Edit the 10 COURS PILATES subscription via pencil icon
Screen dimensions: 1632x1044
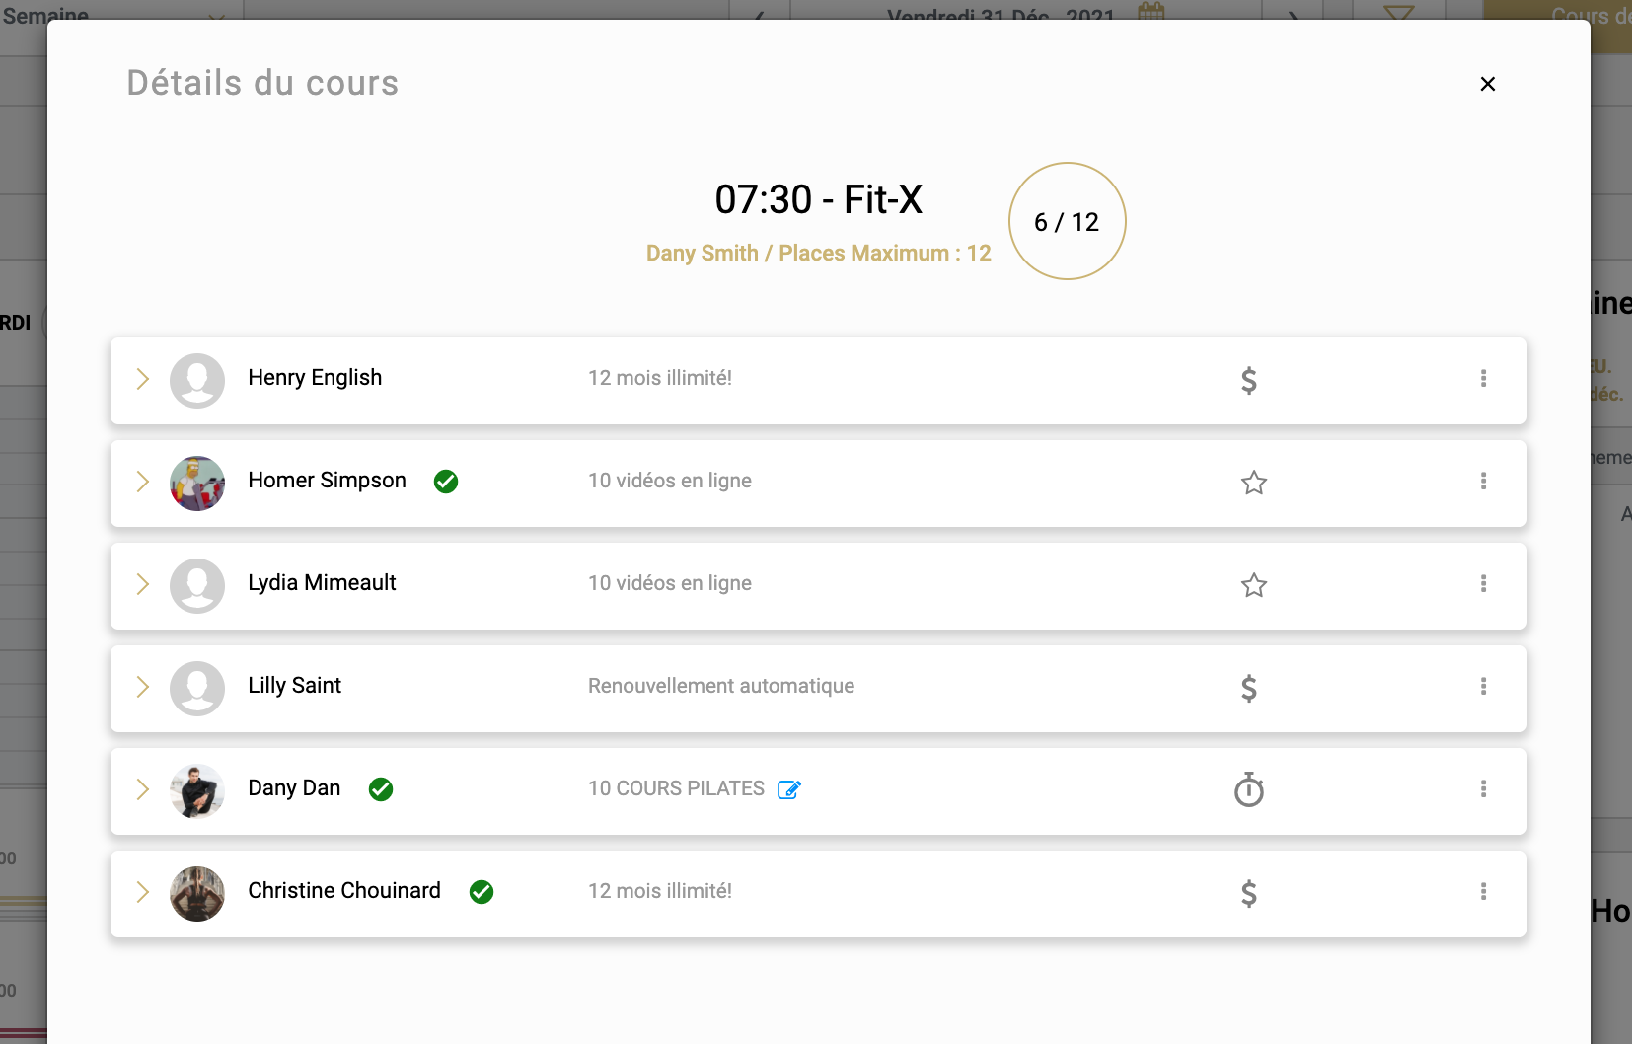[x=789, y=789]
